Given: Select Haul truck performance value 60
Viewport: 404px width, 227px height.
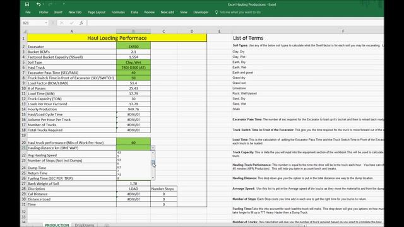Looking at the screenshot, I should click(x=133, y=141).
